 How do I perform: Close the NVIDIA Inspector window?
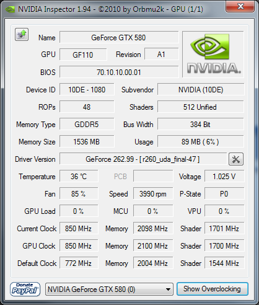tap(240, 6)
